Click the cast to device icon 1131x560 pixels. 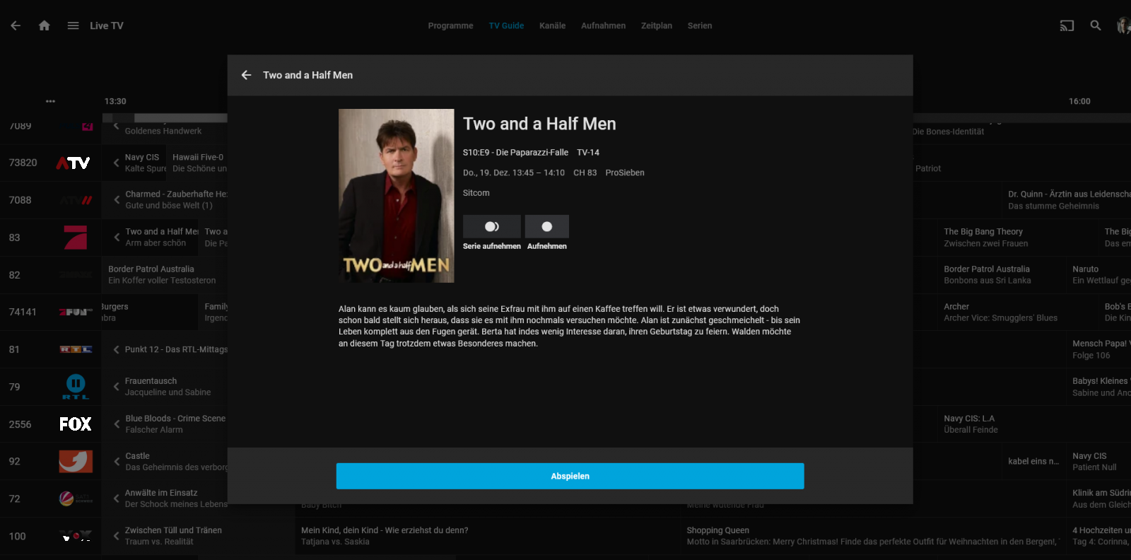(1067, 25)
